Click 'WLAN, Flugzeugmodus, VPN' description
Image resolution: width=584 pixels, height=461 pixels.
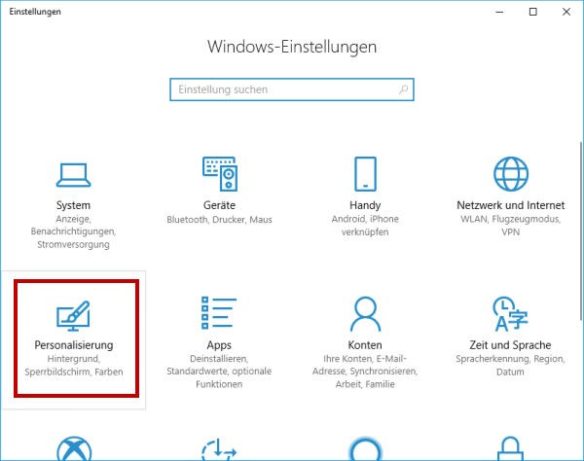511,226
